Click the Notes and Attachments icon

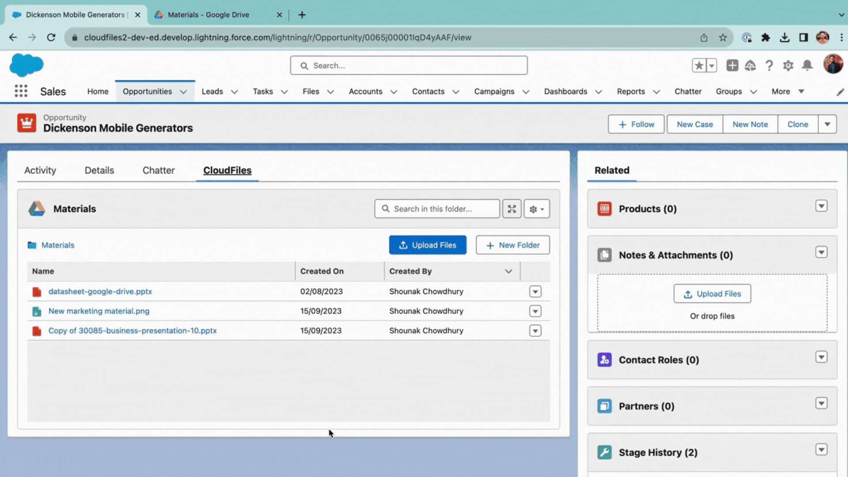tap(605, 254)
